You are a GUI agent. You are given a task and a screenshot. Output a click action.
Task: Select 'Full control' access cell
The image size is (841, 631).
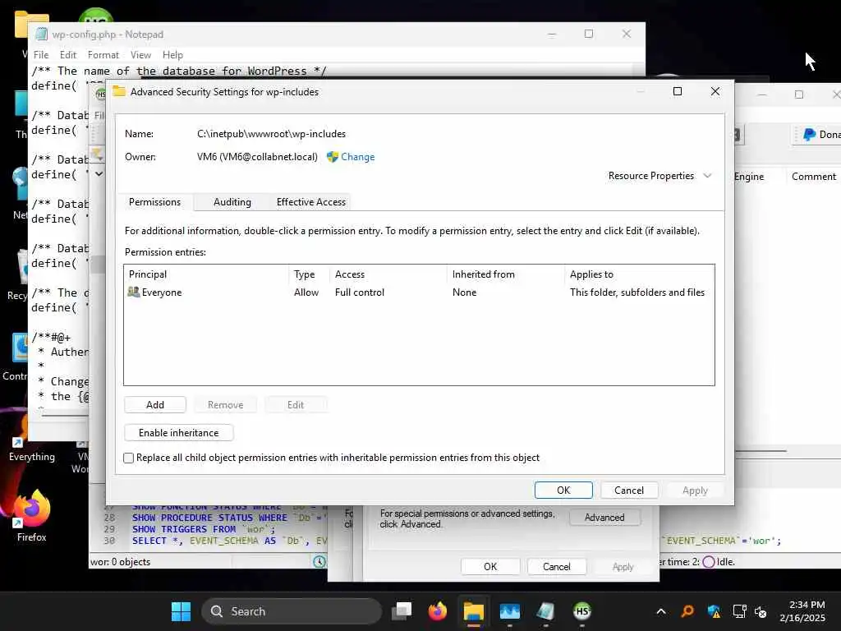[x=360, y=292]
